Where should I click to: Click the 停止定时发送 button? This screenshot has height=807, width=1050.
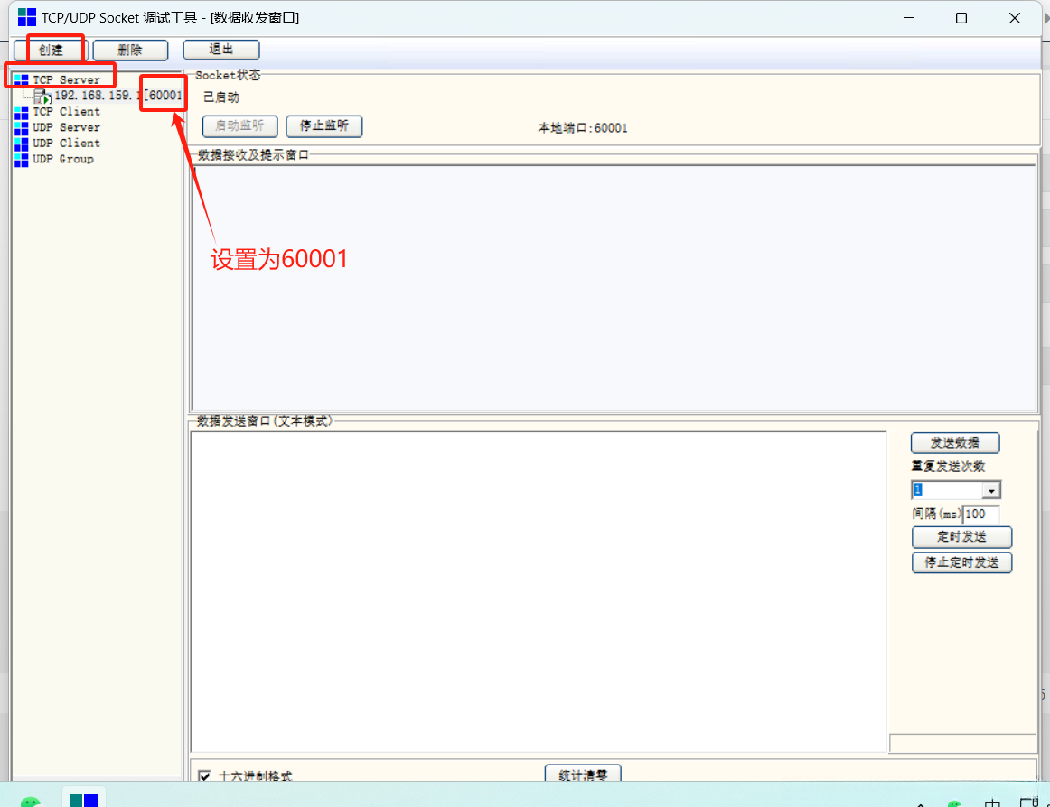click(x=961, y=562)
